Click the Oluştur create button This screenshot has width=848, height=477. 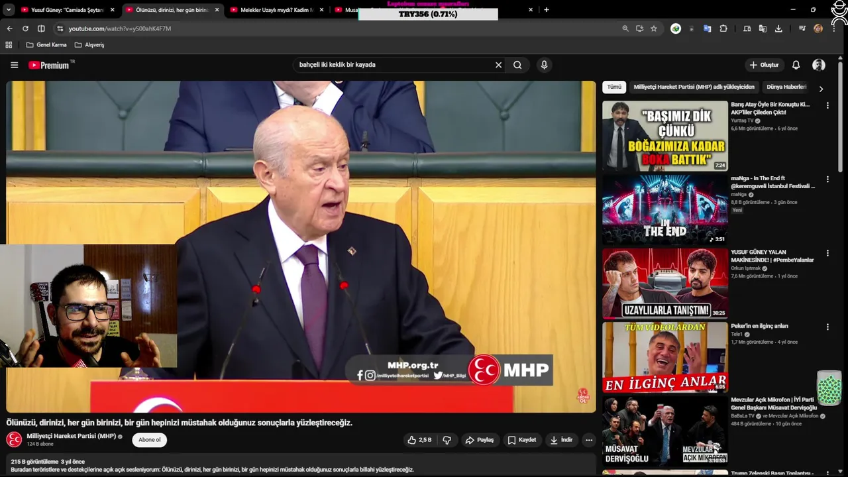pyautogui.click(x=764, y=65)
